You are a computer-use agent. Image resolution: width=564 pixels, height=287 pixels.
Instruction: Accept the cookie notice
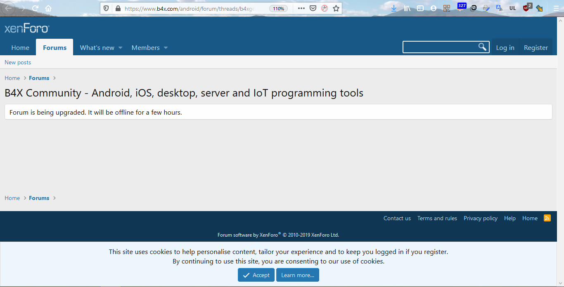click(x=256, y=275)
